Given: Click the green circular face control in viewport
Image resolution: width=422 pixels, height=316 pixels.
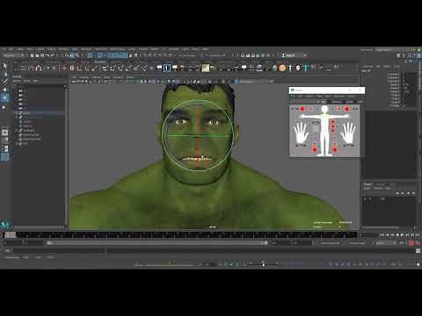Looking at the screenshot, I should [197, 136].
